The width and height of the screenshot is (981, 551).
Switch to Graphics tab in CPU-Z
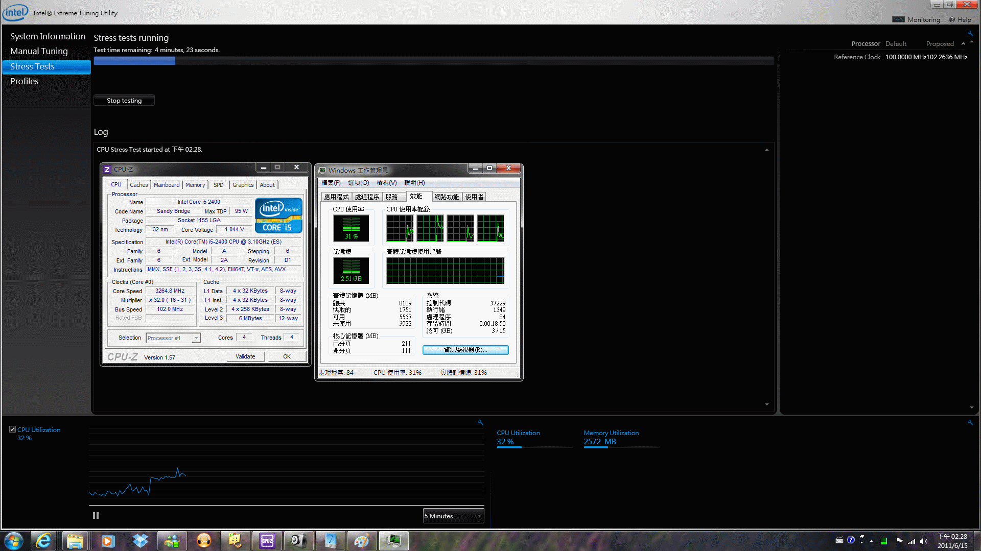pos(243,185)
